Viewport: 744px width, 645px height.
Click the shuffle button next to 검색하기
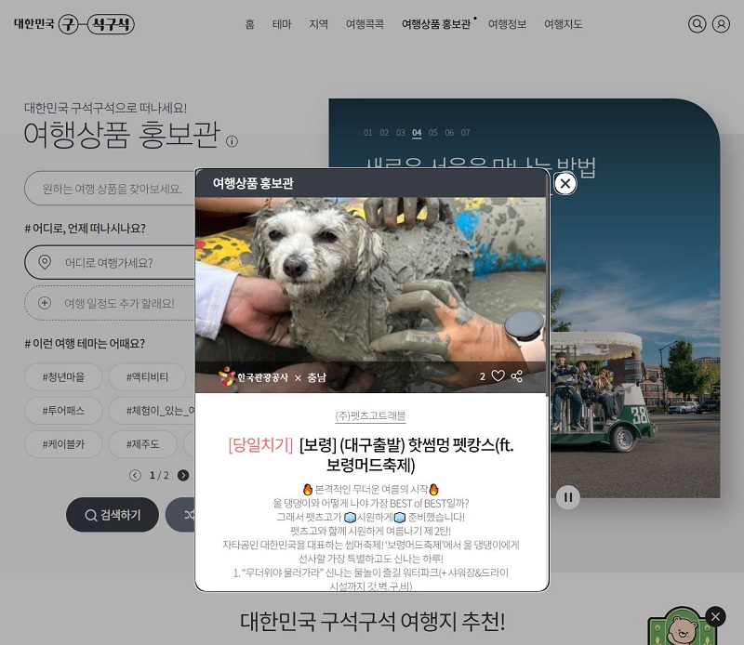tap(180, 515)
